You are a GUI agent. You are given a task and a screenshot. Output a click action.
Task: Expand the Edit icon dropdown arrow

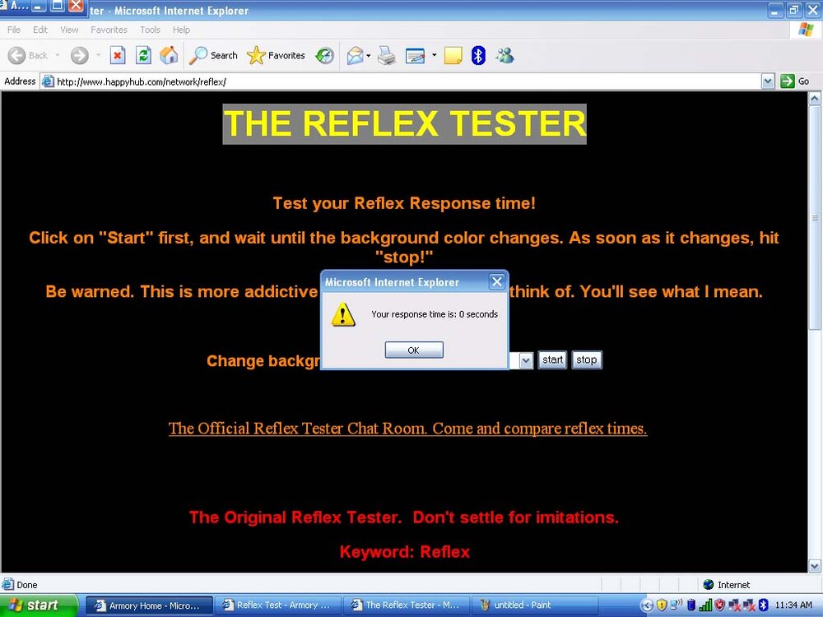pos(434,55)
